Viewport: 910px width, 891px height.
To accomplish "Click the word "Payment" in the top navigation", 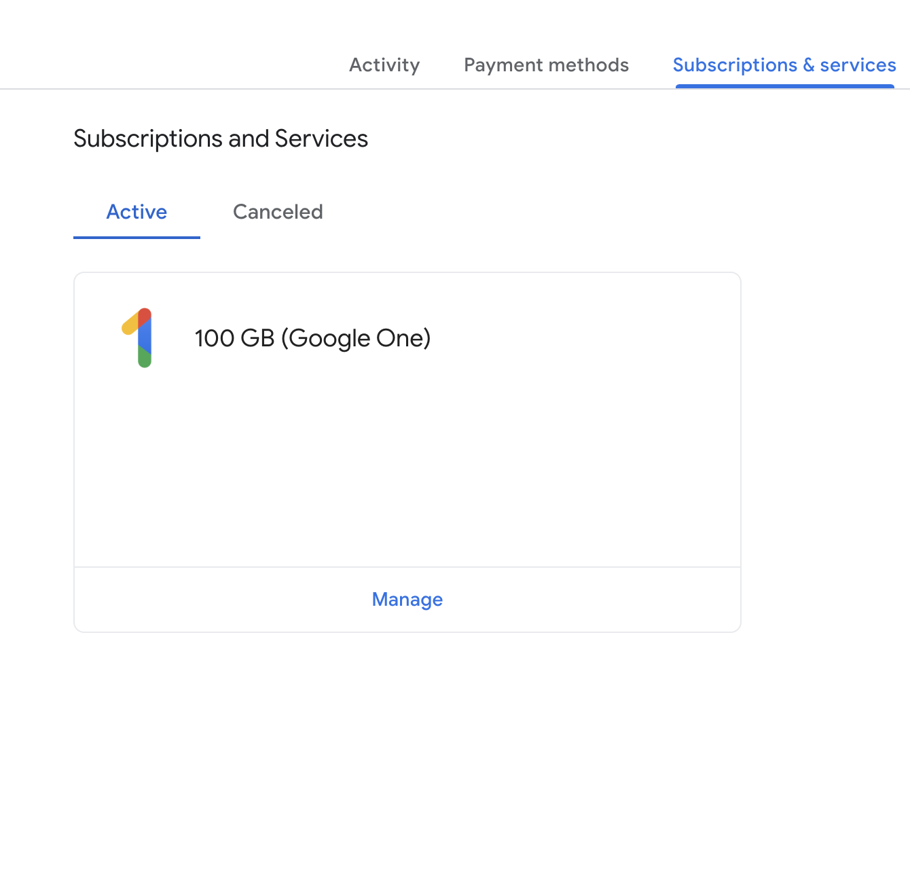I will click(503, 65).
